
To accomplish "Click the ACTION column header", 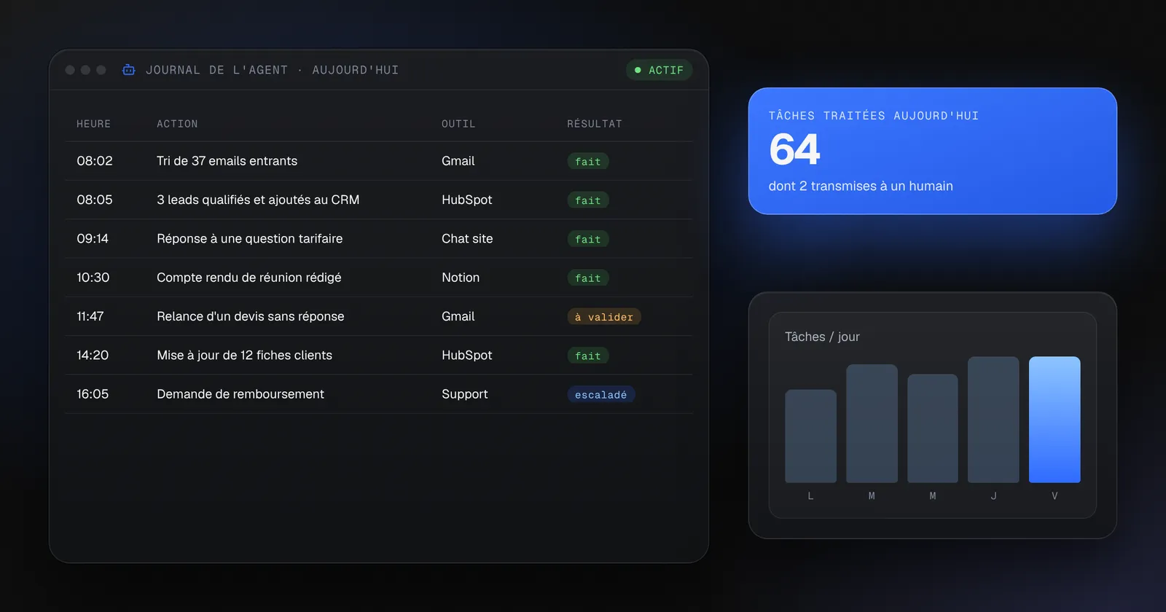I will point(177,124).
